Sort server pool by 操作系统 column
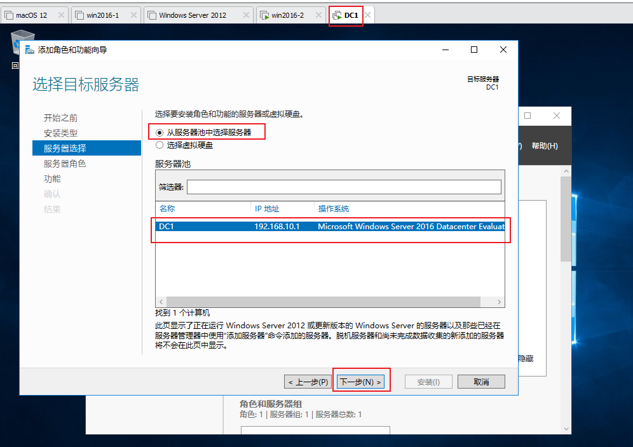 [x=334, y=208]
